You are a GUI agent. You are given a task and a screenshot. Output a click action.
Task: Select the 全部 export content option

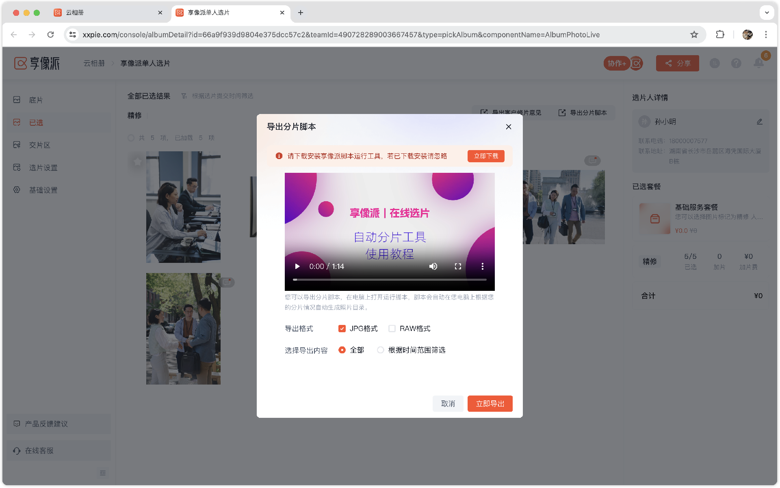(x=342, y=350)
